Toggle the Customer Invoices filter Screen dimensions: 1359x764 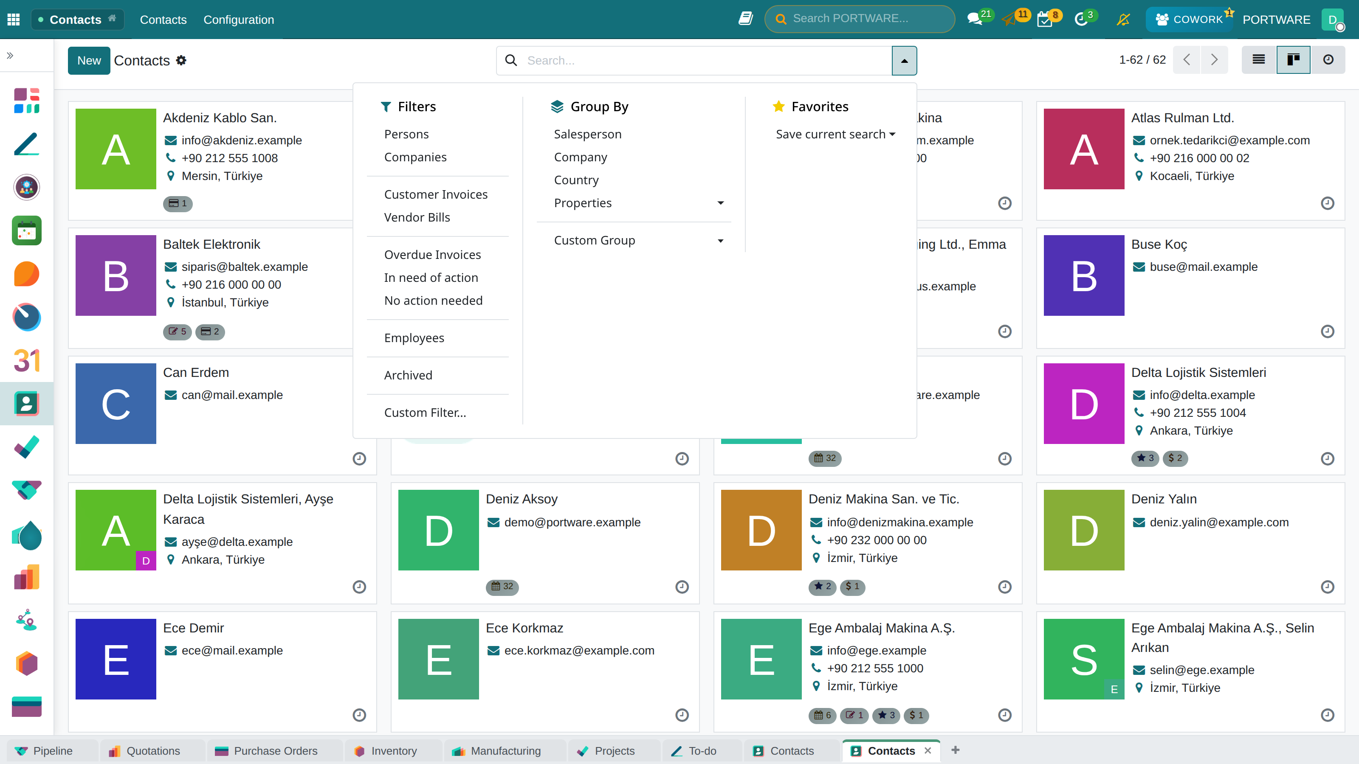[436, 194]
